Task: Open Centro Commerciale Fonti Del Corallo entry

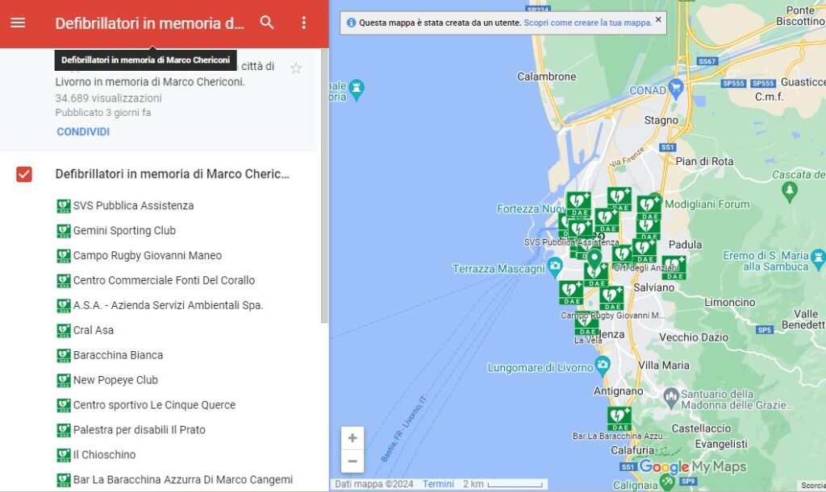Action: click(164, 280)
